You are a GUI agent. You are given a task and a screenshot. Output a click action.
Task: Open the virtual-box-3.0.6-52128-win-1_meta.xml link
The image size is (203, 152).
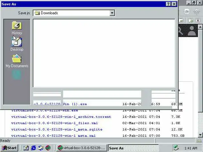(x=53, y=136)
